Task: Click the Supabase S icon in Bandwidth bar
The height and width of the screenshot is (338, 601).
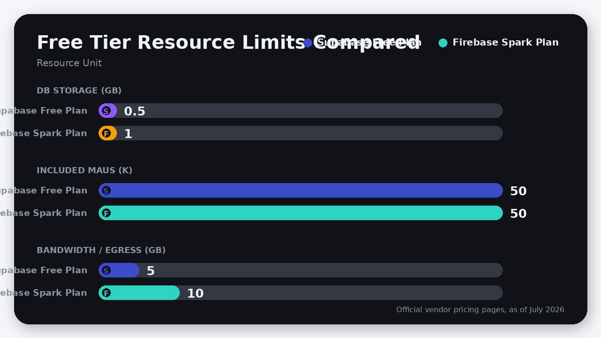Action: click(106, 270)
